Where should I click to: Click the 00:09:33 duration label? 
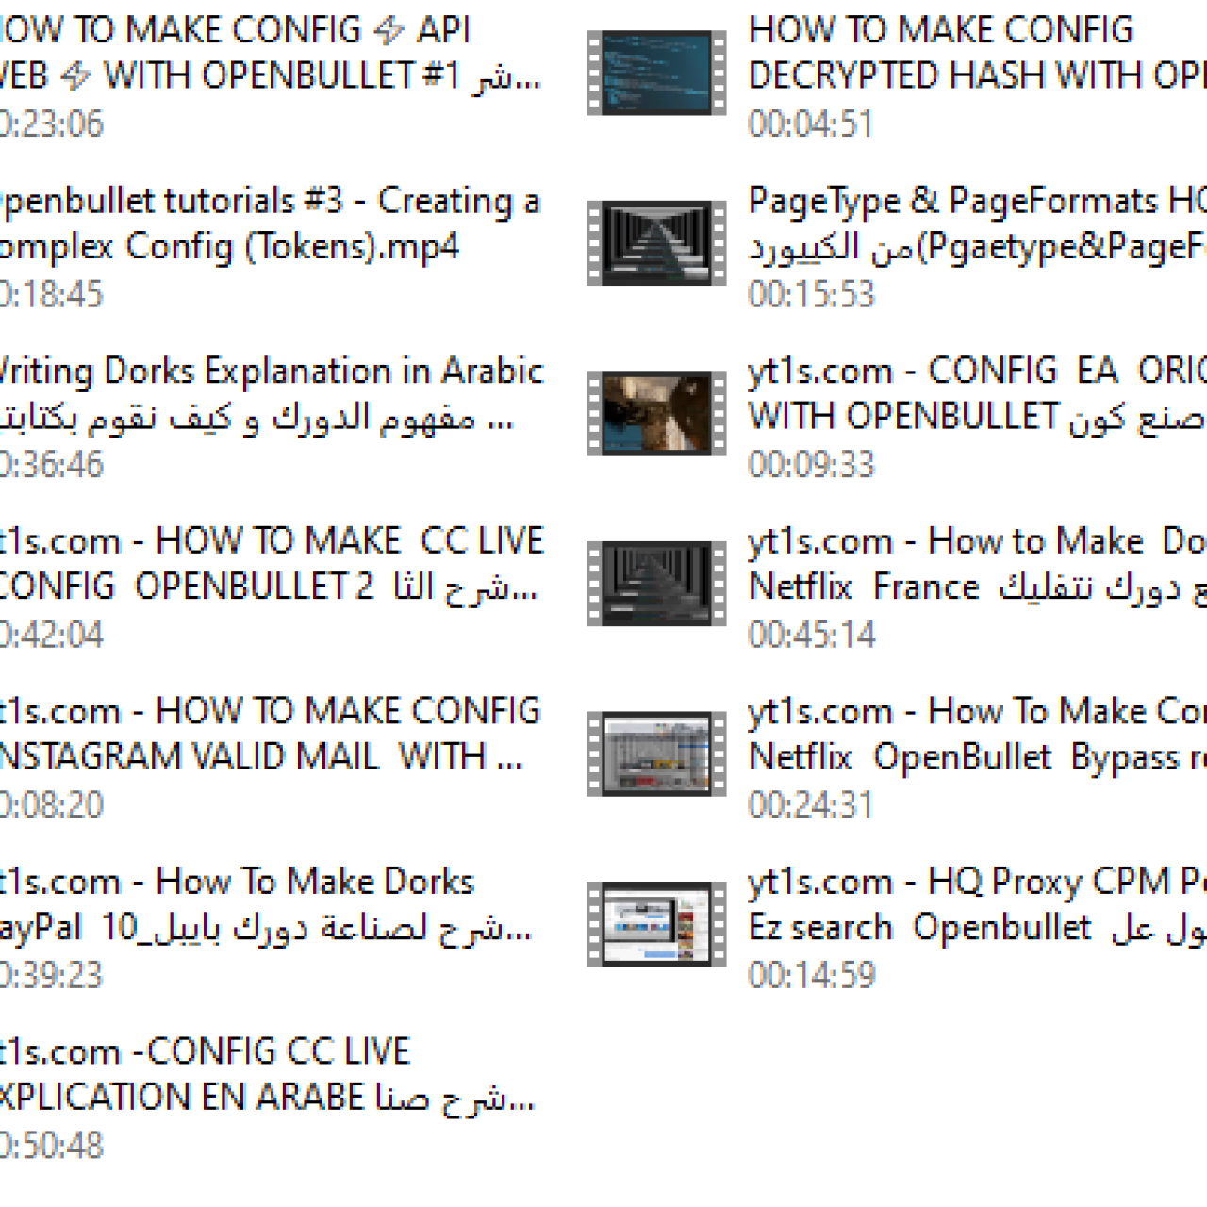[811, 465]
